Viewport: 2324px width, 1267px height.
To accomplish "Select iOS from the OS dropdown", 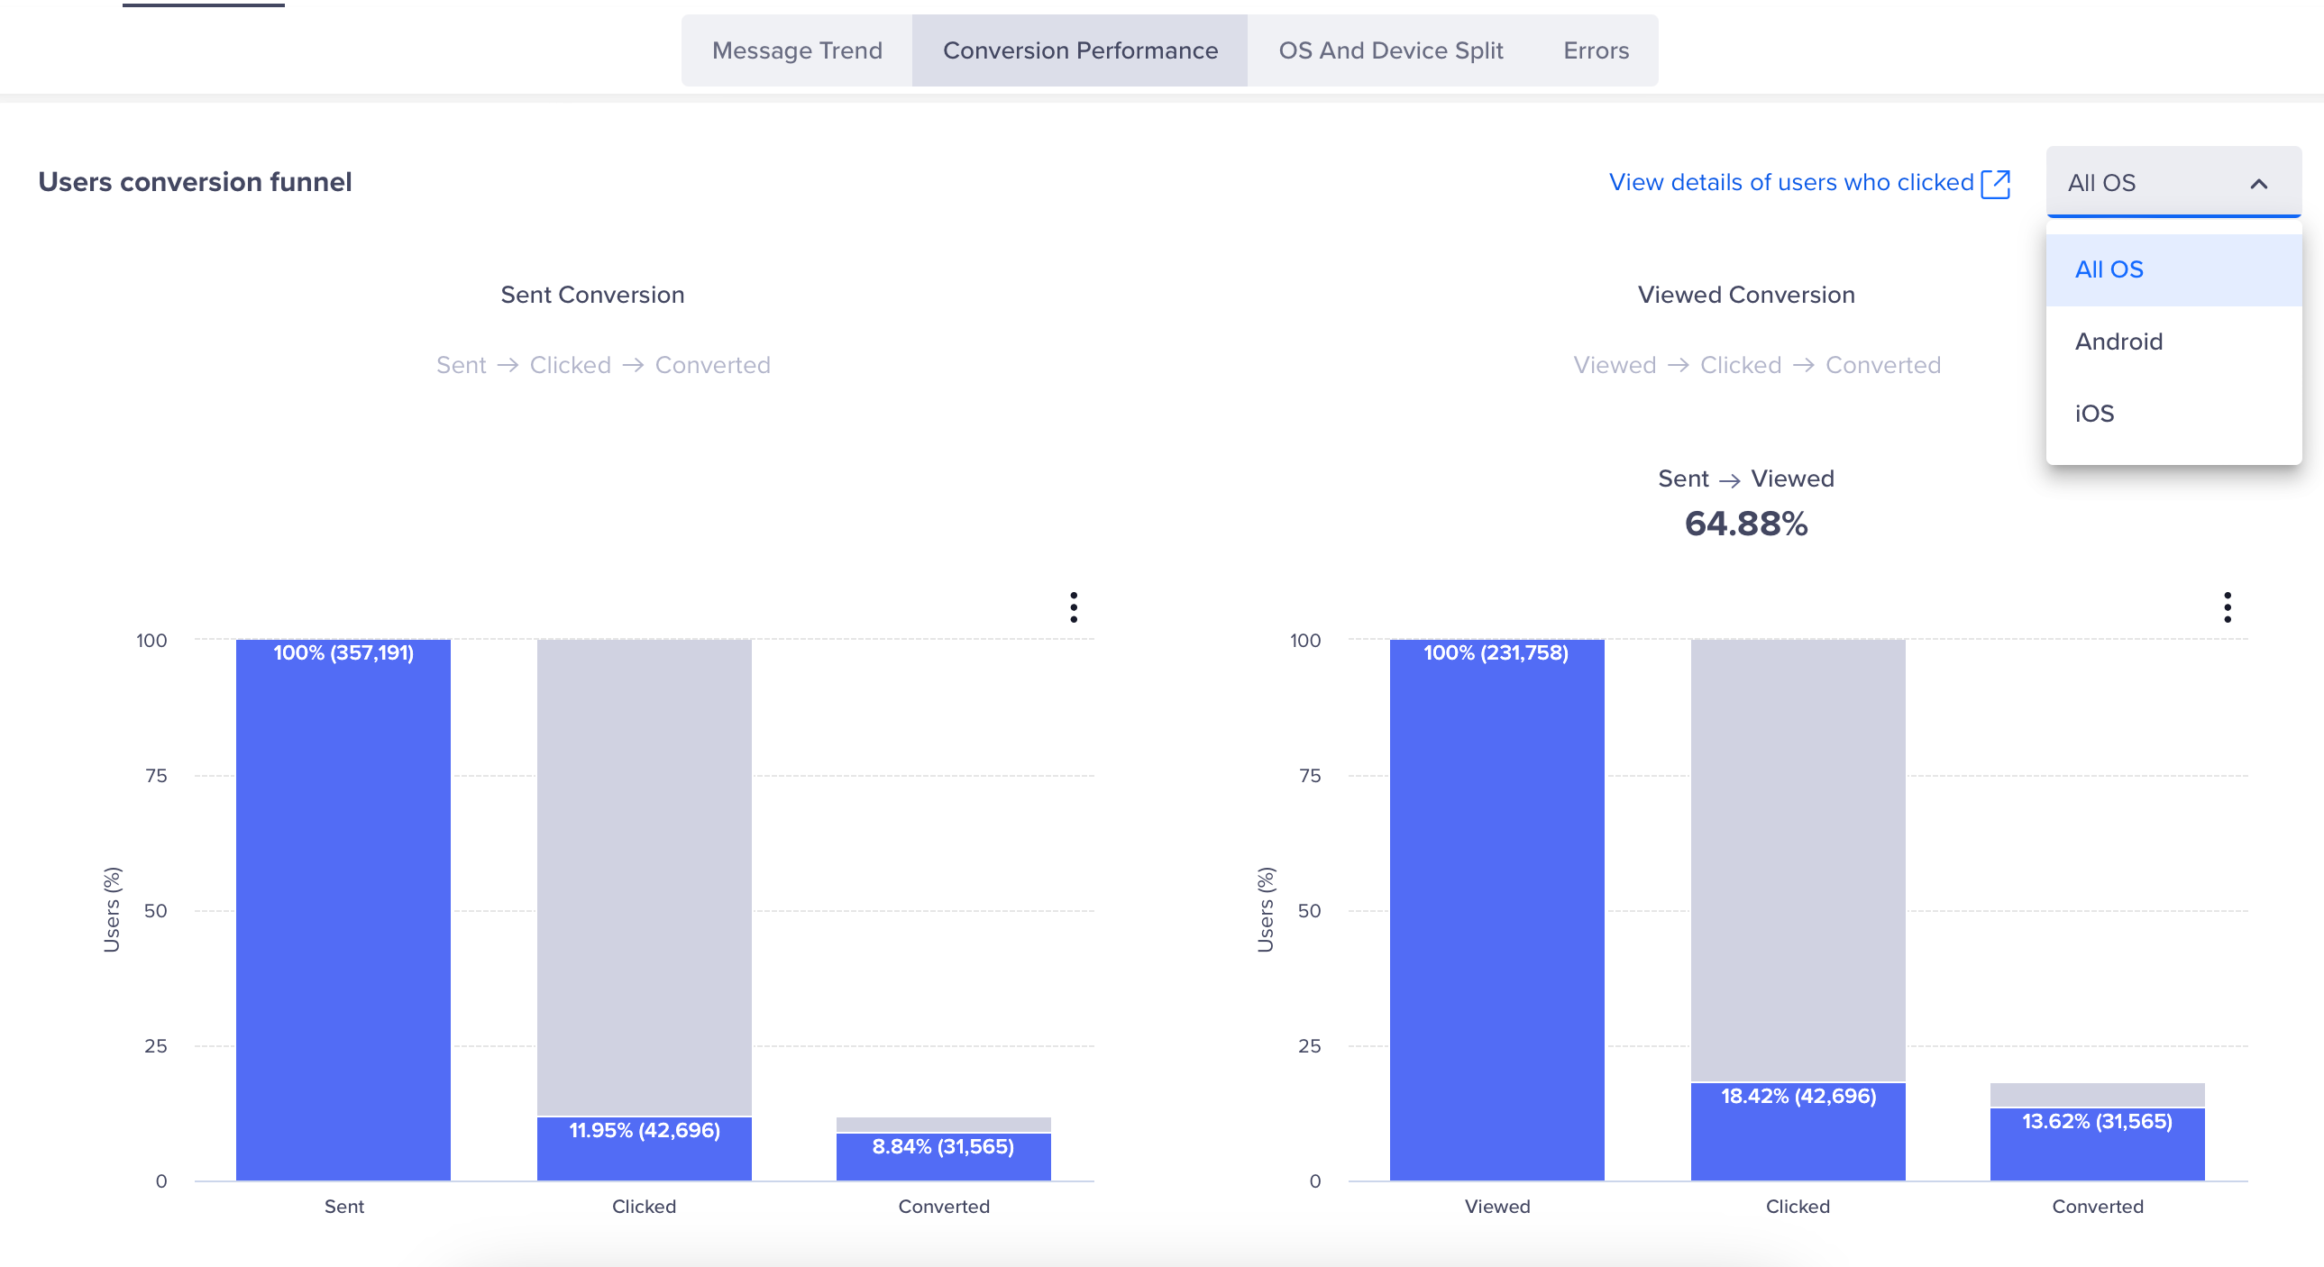I will click(x=2094, y=412).
